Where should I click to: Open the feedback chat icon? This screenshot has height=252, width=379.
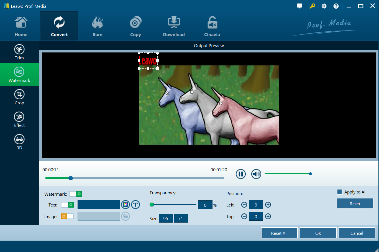[299, 6]
